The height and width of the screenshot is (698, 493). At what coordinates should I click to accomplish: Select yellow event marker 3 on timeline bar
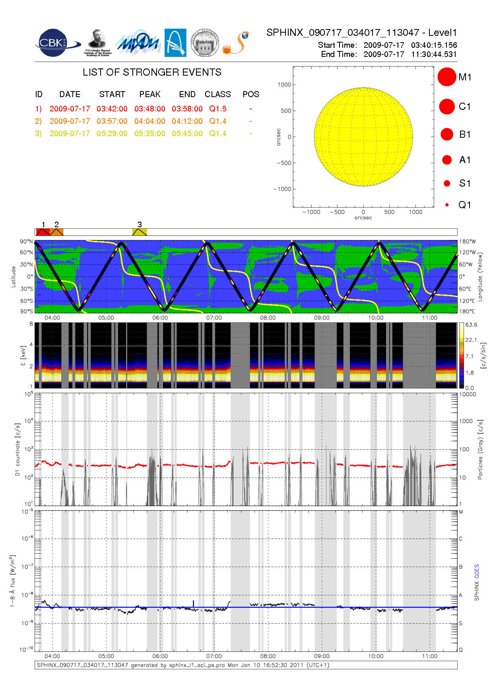tap(140, 232)
